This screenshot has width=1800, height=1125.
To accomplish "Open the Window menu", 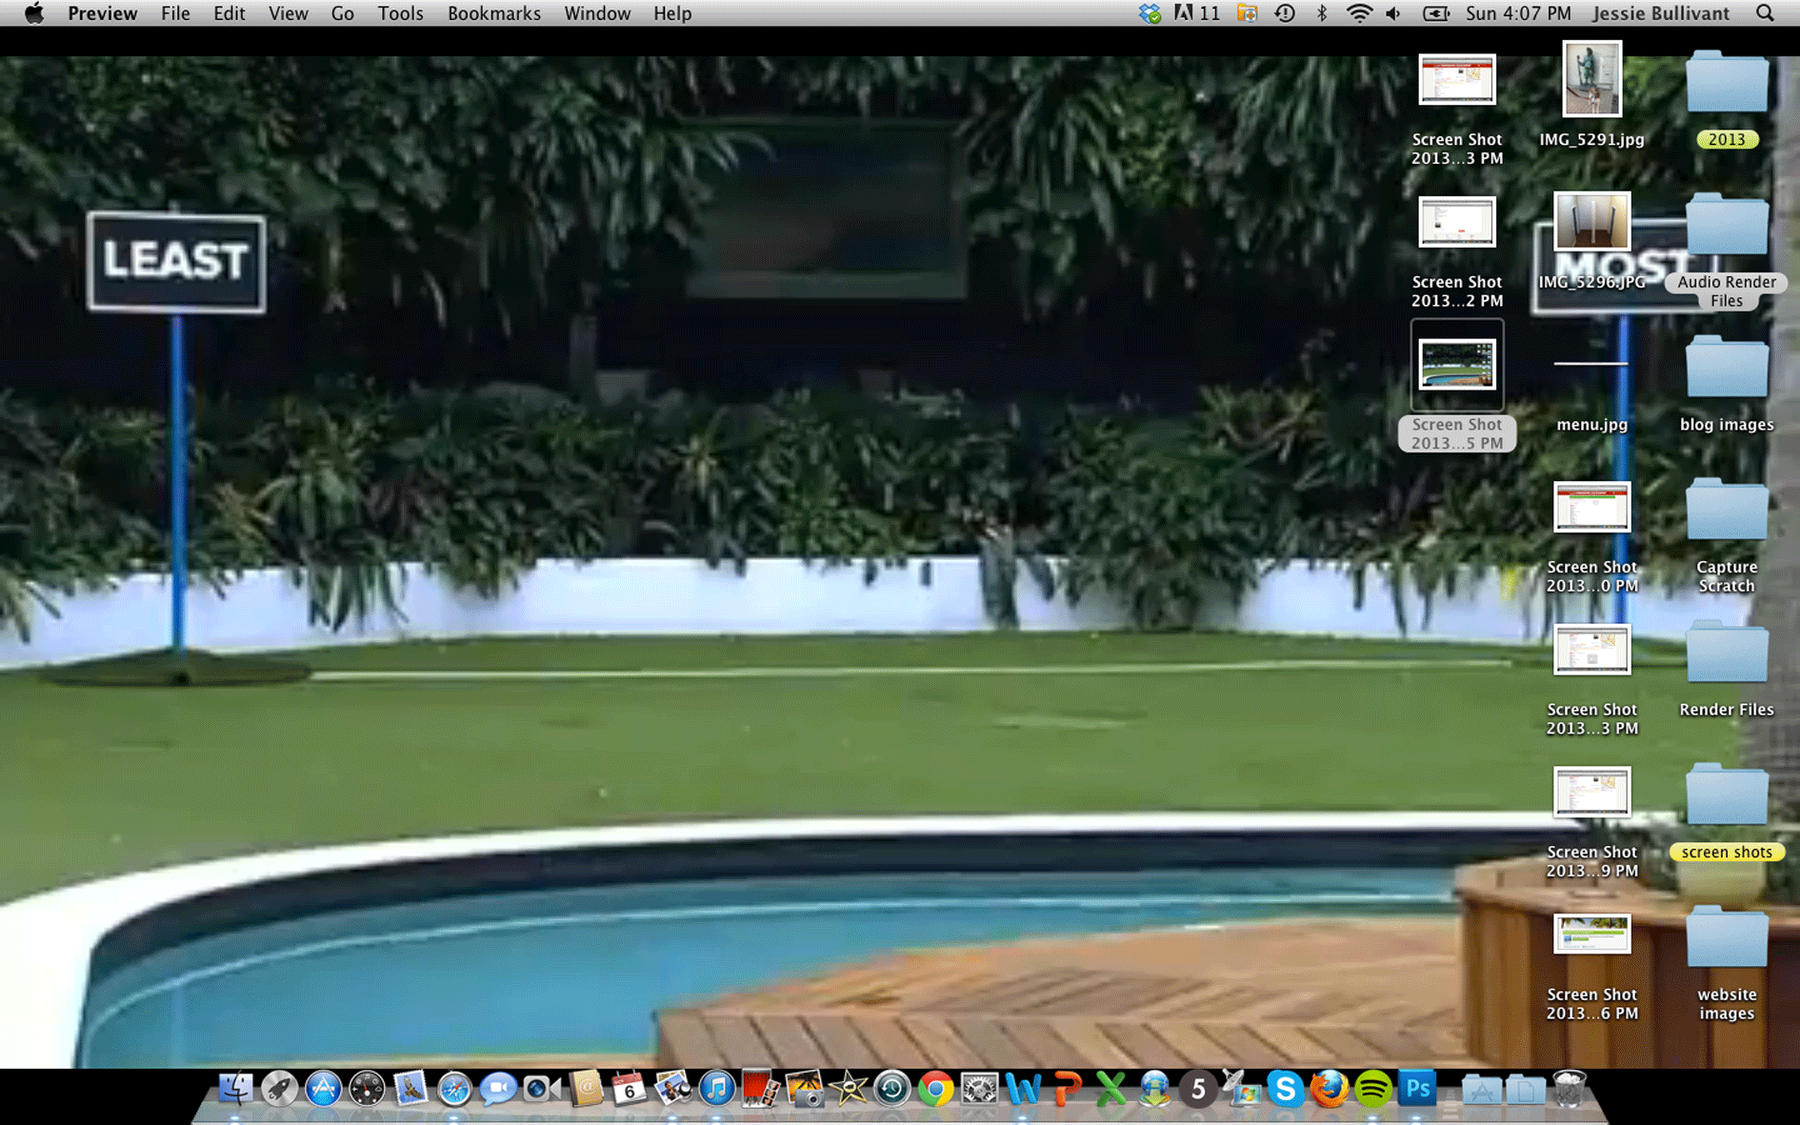I will [x=597, y=13].
